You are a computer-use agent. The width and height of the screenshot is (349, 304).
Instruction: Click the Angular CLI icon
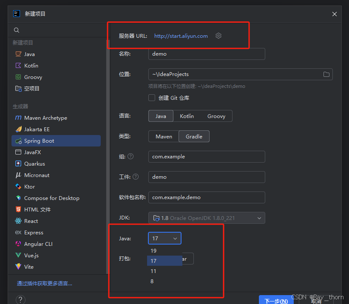click(18, 244)
